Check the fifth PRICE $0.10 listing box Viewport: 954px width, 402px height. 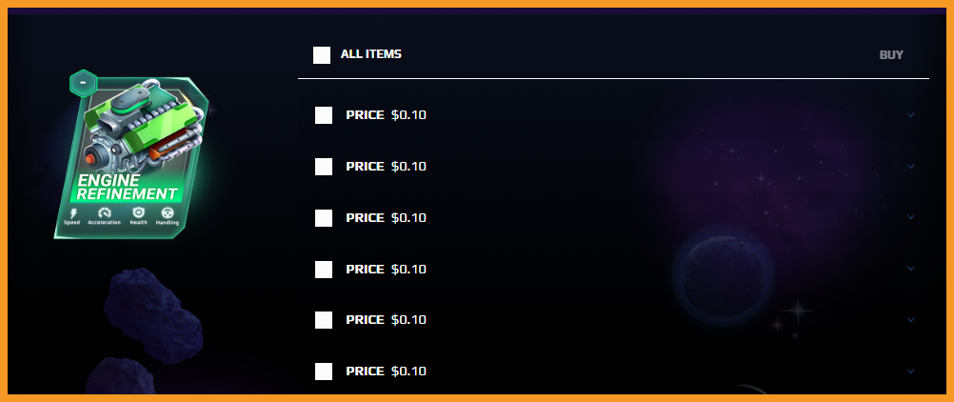(324, 320)
